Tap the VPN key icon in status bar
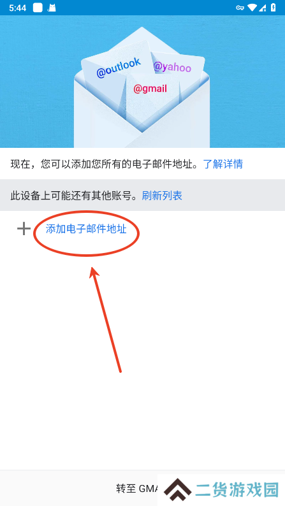 (240, 8)
